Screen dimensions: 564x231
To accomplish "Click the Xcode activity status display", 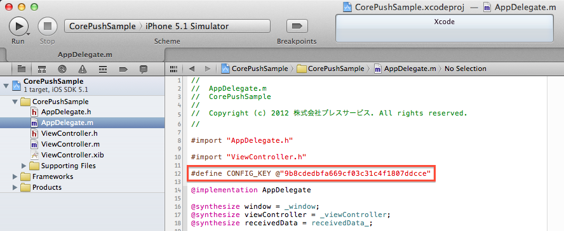I will [x=444, y=29].
